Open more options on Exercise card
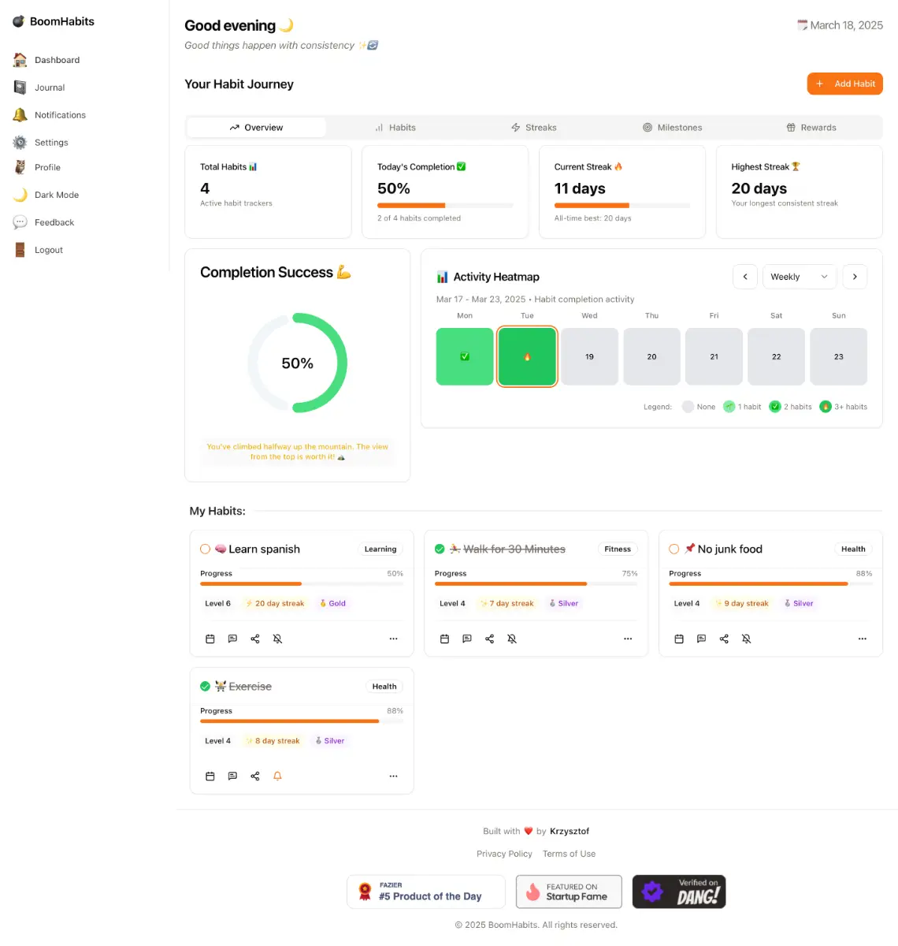The height and width of the screenshot is (946, 898). pyautogui.click(x=393, y=776)
